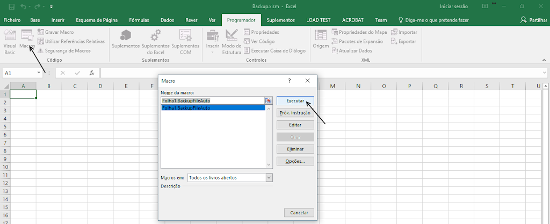The height and width of the screenshot is (224, 550).
Task: Switch to the Rever tab
Action: click(x=191, y=20)
